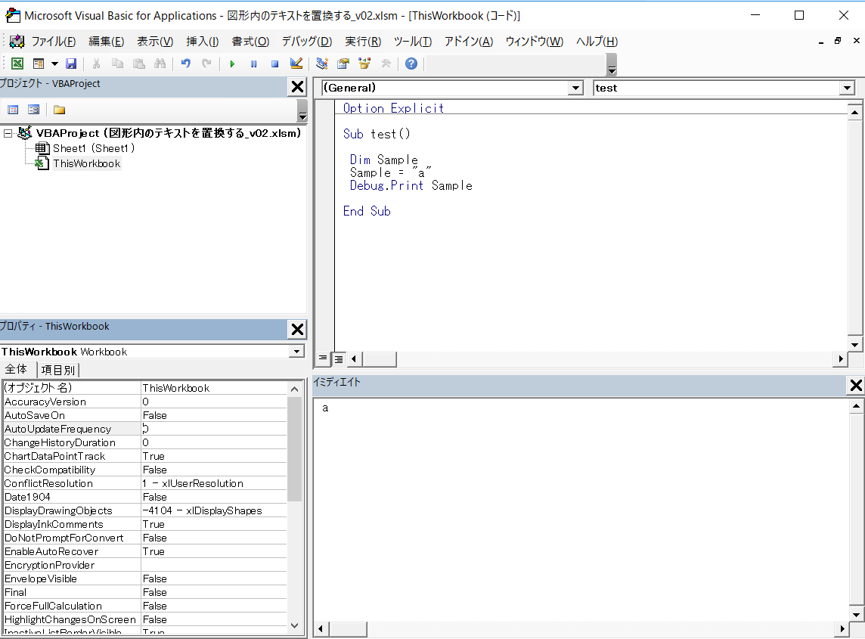Open the (General) object dropdown
The image size is (865, 639).
pyautogui.click(x=575, y=88)
